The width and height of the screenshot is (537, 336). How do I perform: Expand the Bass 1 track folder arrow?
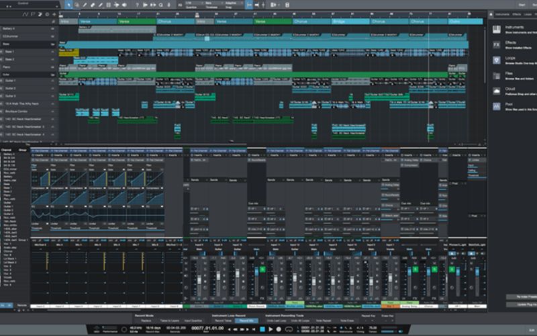tap(3, 51)
